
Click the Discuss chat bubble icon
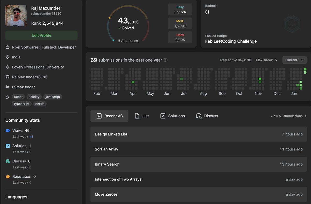(x=8, y=161)
